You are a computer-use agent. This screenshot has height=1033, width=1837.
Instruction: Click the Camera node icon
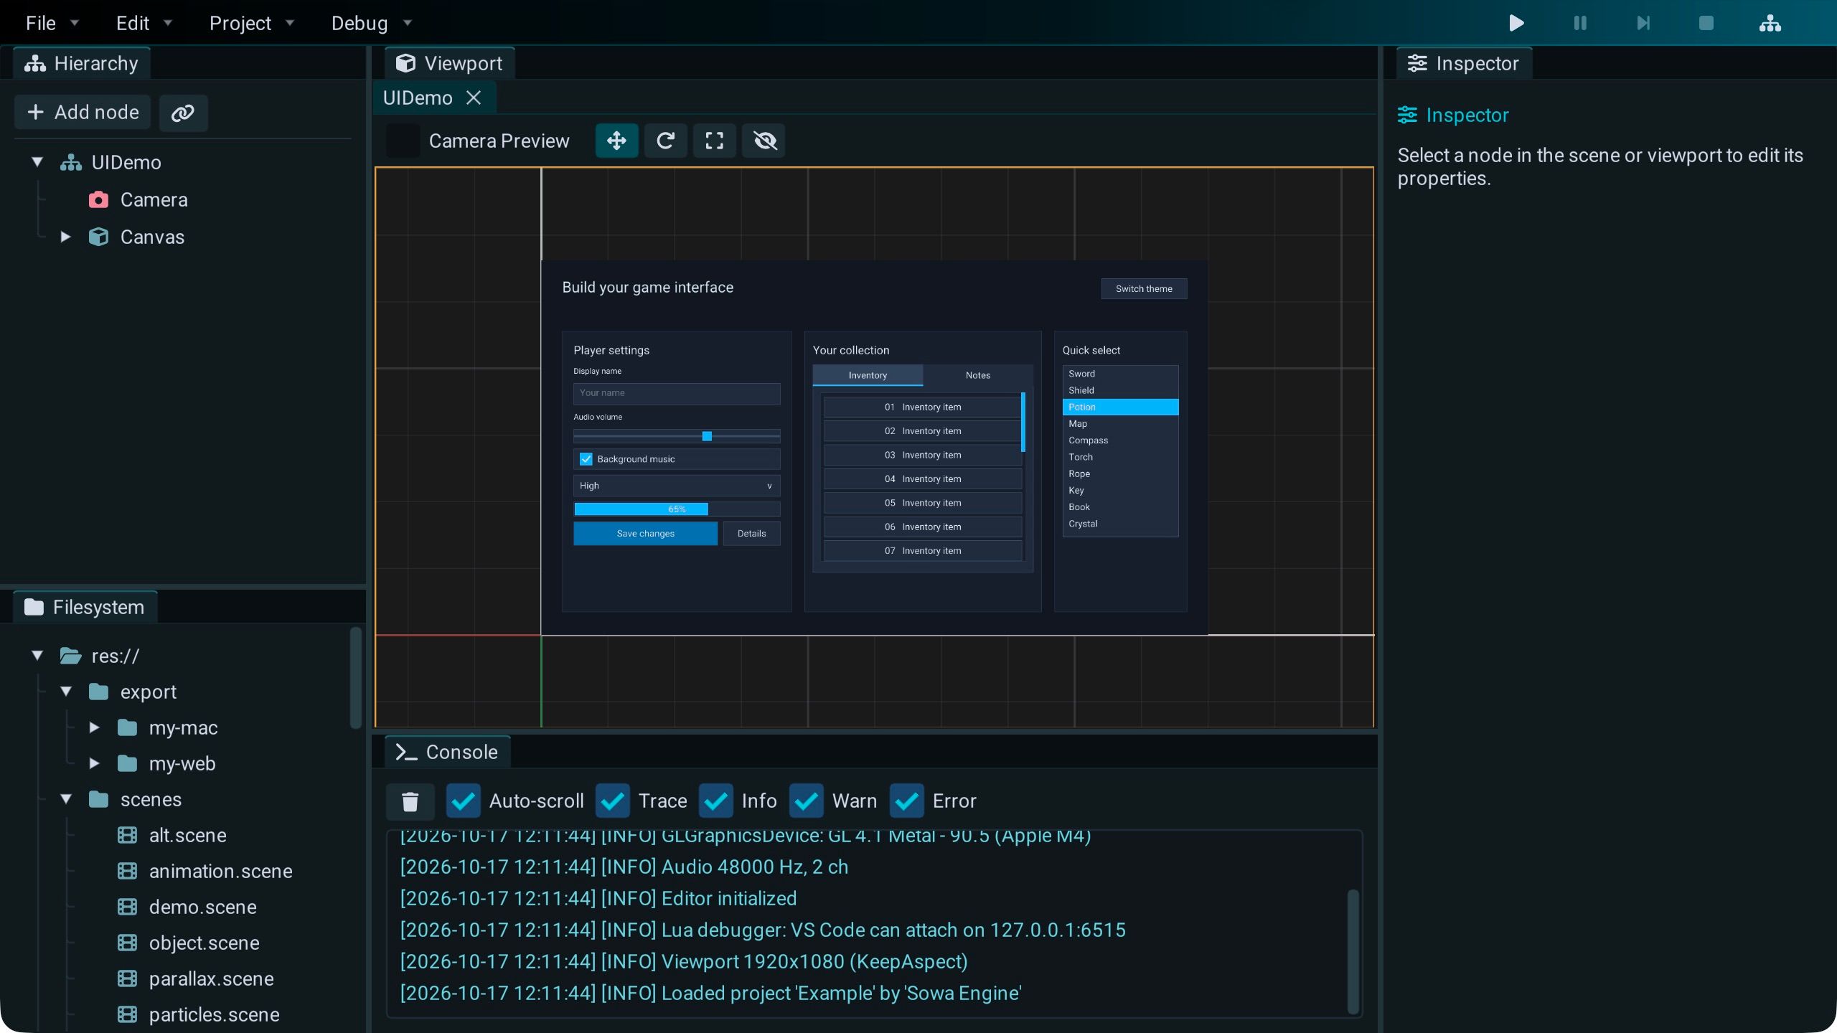98,199
